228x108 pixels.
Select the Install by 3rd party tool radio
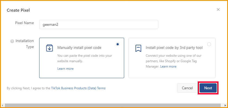pos(209,44)
